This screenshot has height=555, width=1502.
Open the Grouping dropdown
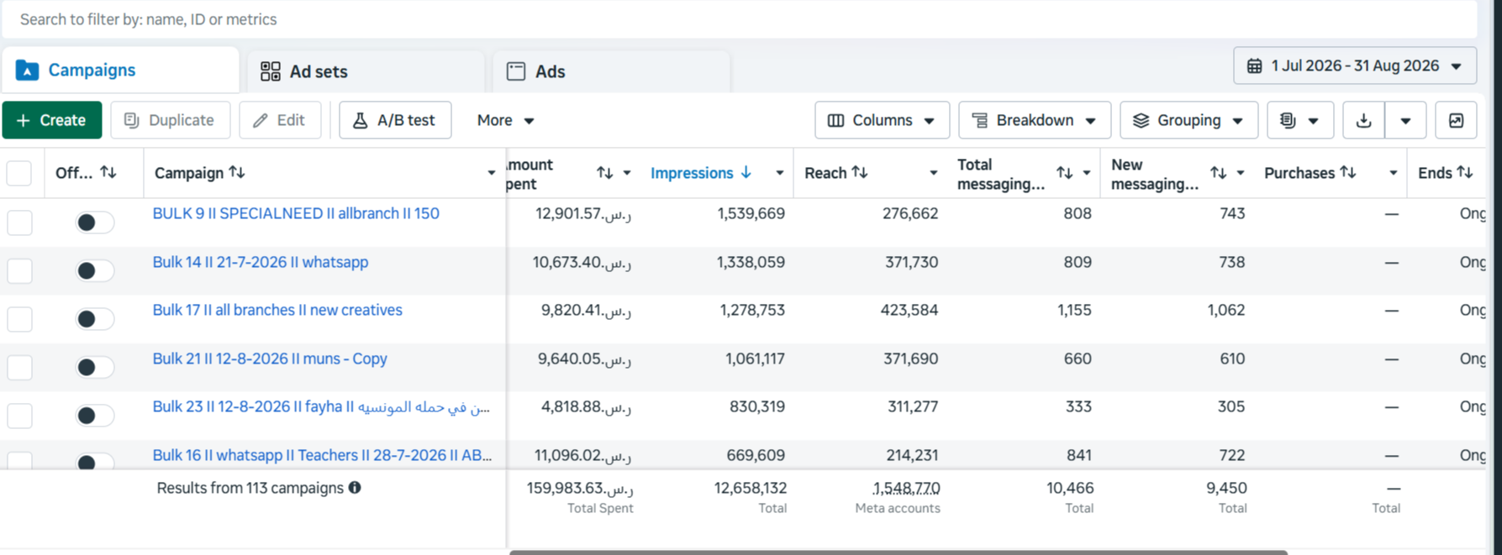tap(1188, 120)
